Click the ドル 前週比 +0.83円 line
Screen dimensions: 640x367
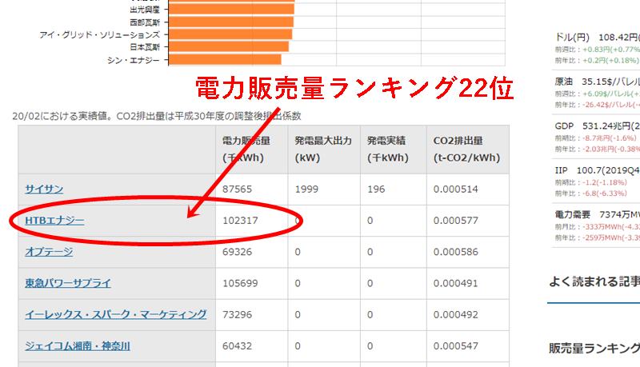click(597, 50)
